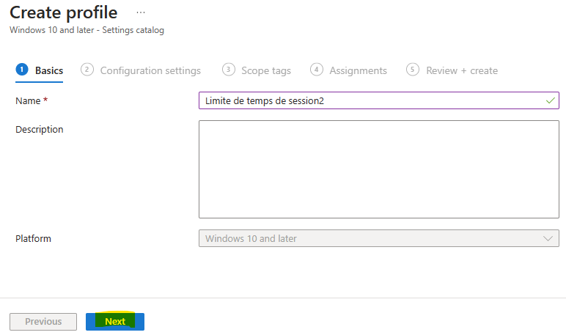Jump to the Review + create tab
The height and width of the screenshot is (335, 566).
462,70
